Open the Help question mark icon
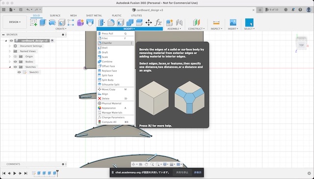Screen dimensions: 314x179 coord(300,10)
